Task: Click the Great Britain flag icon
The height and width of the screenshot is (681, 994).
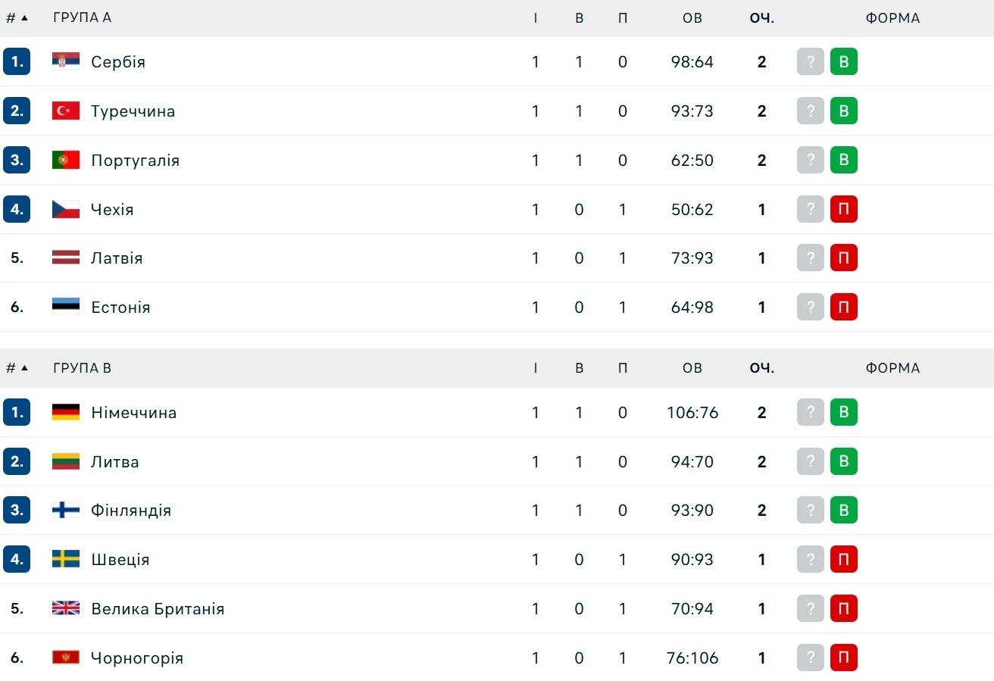Action: click(66, 608)
